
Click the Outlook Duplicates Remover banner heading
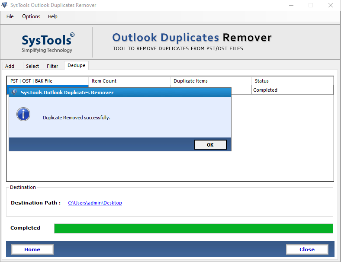[192, 37]
